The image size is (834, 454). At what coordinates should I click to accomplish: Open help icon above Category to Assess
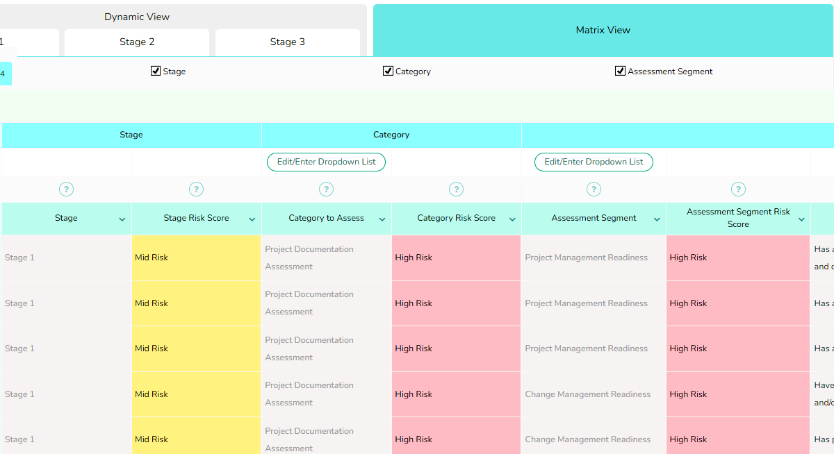(326, 189)
